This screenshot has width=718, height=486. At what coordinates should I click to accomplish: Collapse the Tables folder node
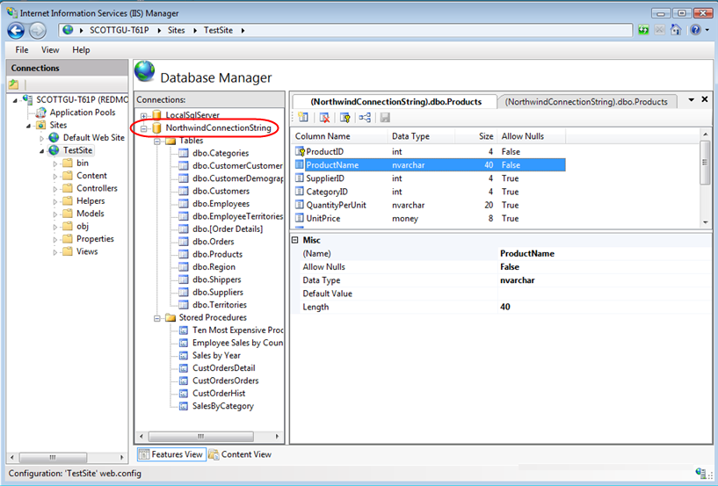tap(157, 141)
